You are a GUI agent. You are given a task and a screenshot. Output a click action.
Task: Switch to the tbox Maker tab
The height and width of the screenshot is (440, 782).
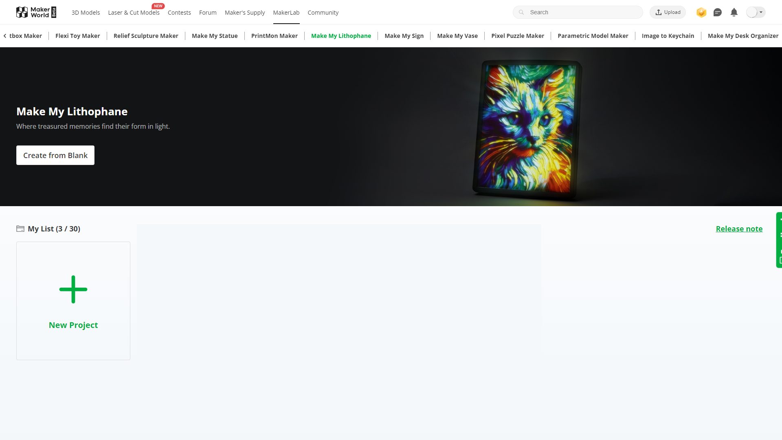click(x=26, y=36)
